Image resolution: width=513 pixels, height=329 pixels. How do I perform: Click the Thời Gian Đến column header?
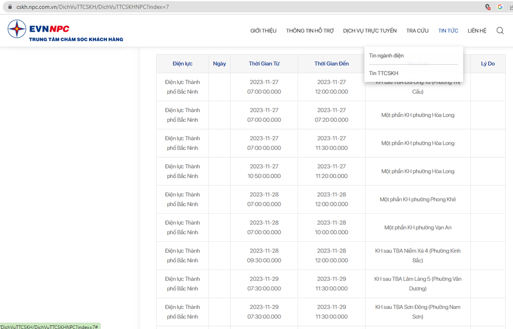coord(331,64)
